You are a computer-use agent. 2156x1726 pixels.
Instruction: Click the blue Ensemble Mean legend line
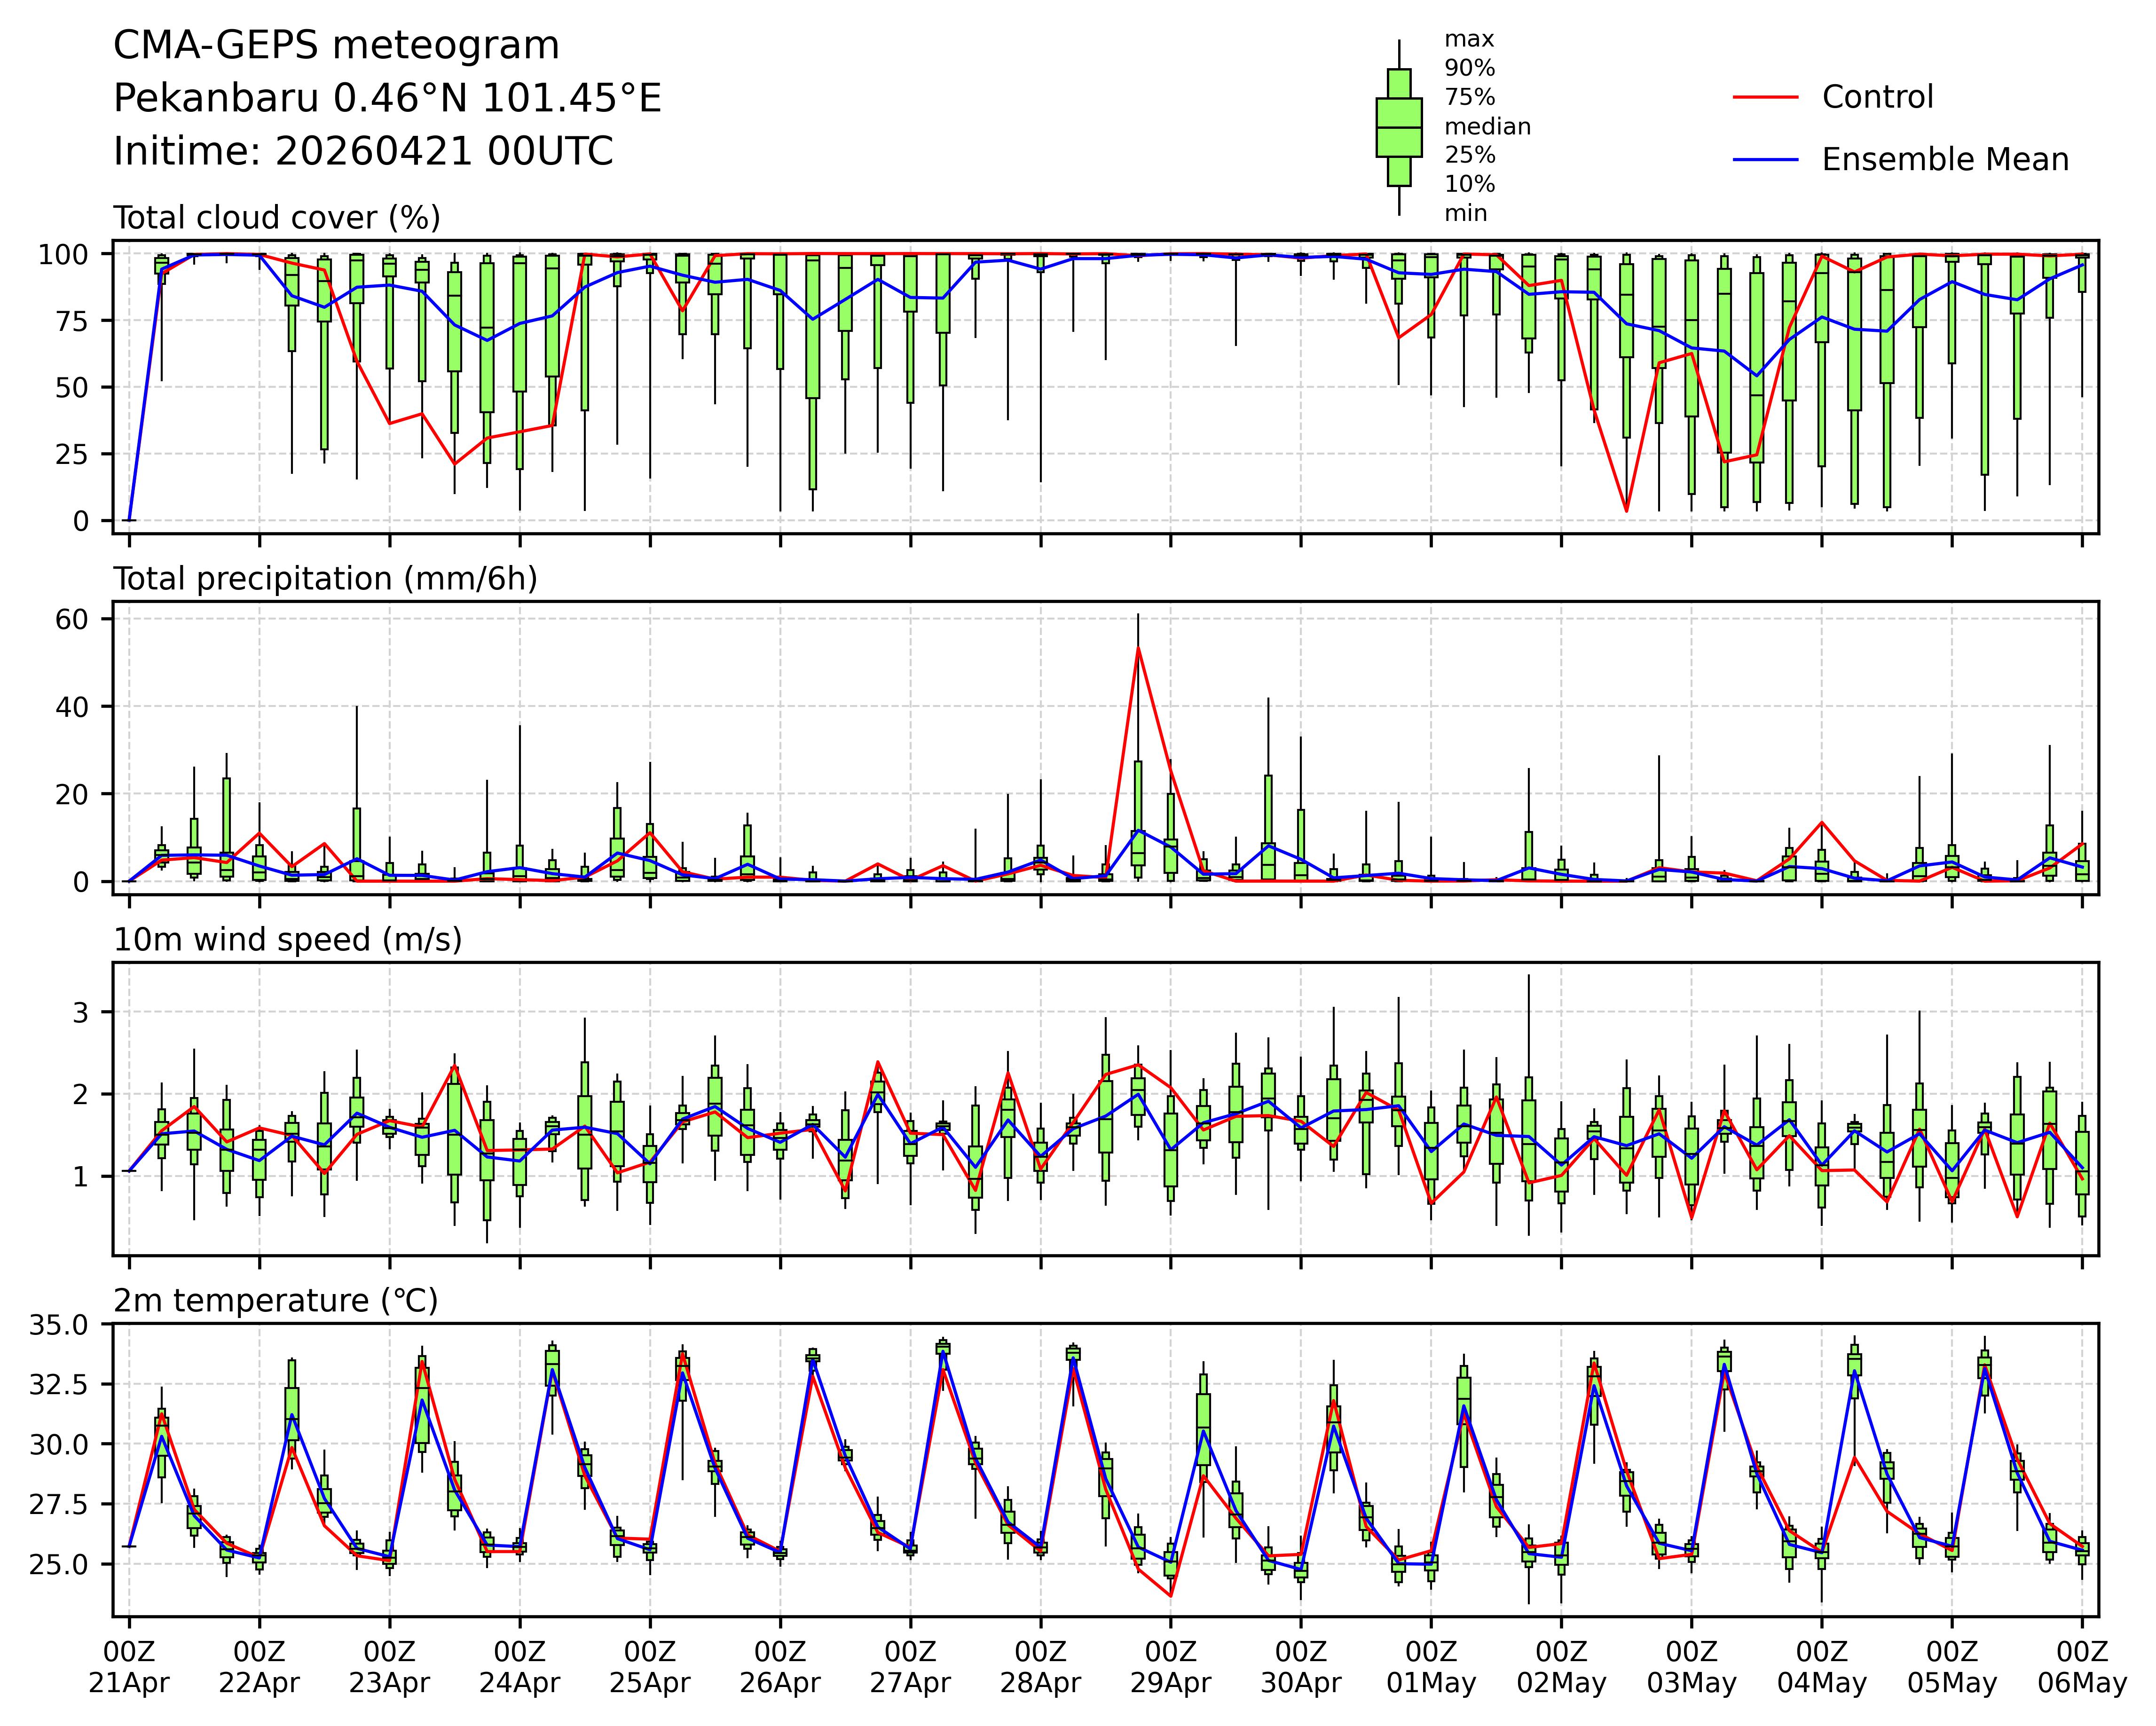click(1765, 160)
